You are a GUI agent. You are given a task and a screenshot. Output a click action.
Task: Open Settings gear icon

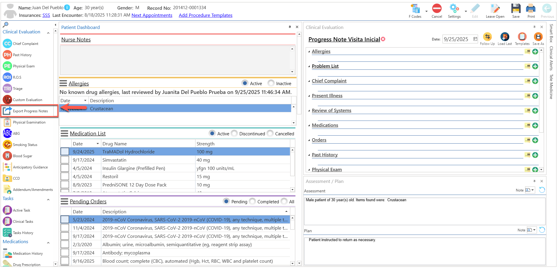(x=454, y=8)
